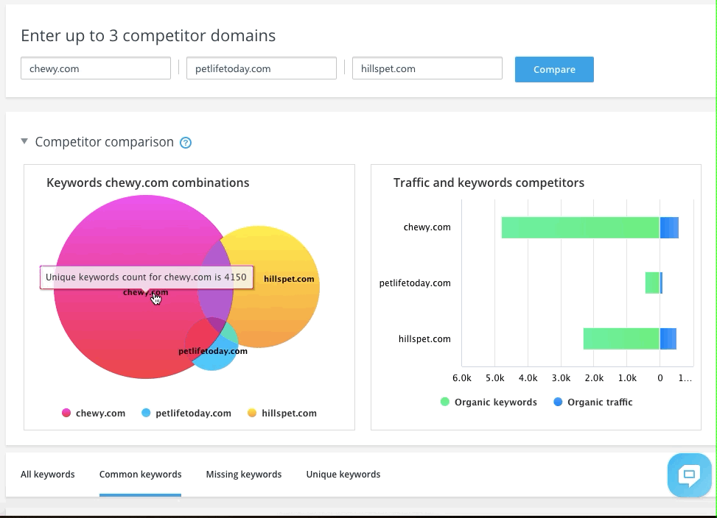Toggle the Organic keywords legend series
717x518 pixels.
pos(489,402)
